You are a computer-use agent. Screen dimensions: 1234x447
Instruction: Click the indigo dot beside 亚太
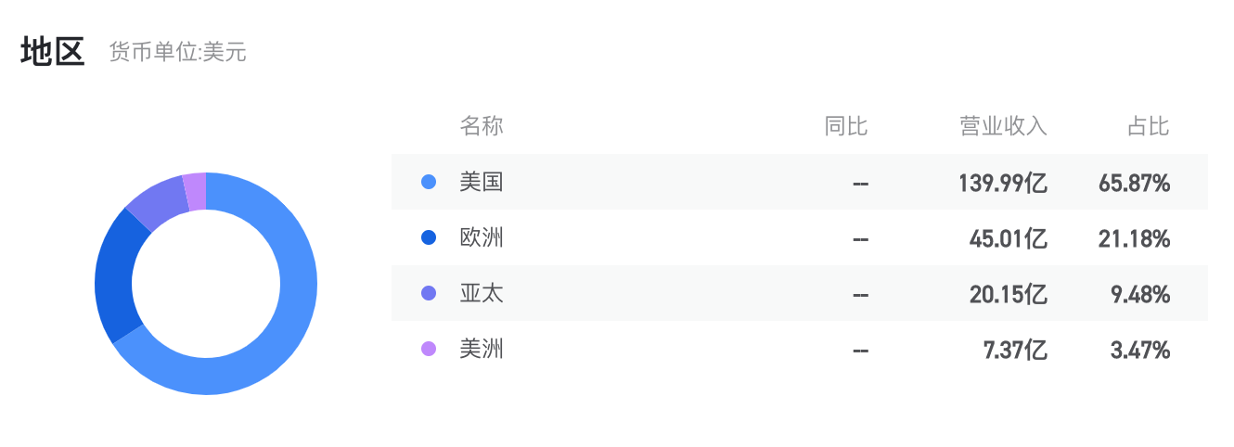(428, 294)
